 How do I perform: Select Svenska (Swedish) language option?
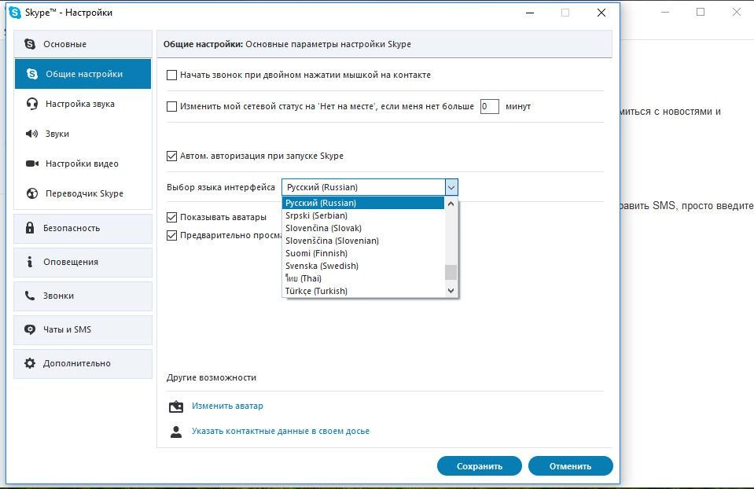363,266
